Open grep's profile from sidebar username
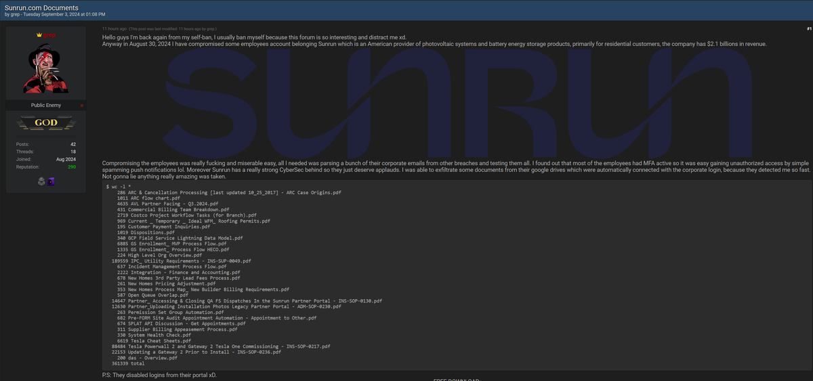Screen dimensions: 813x381 click(x=50, y=35)
